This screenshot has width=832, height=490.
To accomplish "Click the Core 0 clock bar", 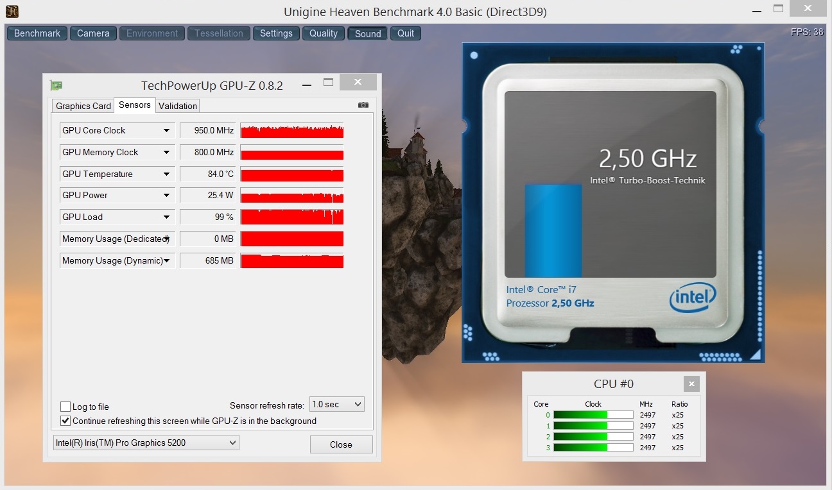I will click(593, 415).
